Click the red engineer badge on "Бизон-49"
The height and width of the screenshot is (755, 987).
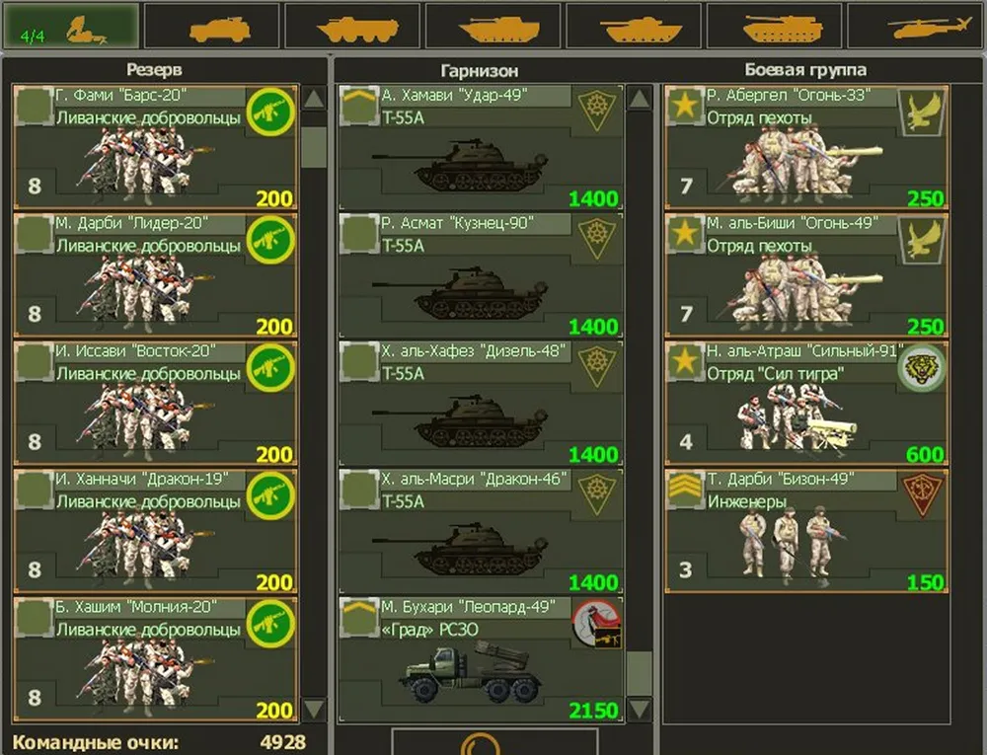click(922, 494)
